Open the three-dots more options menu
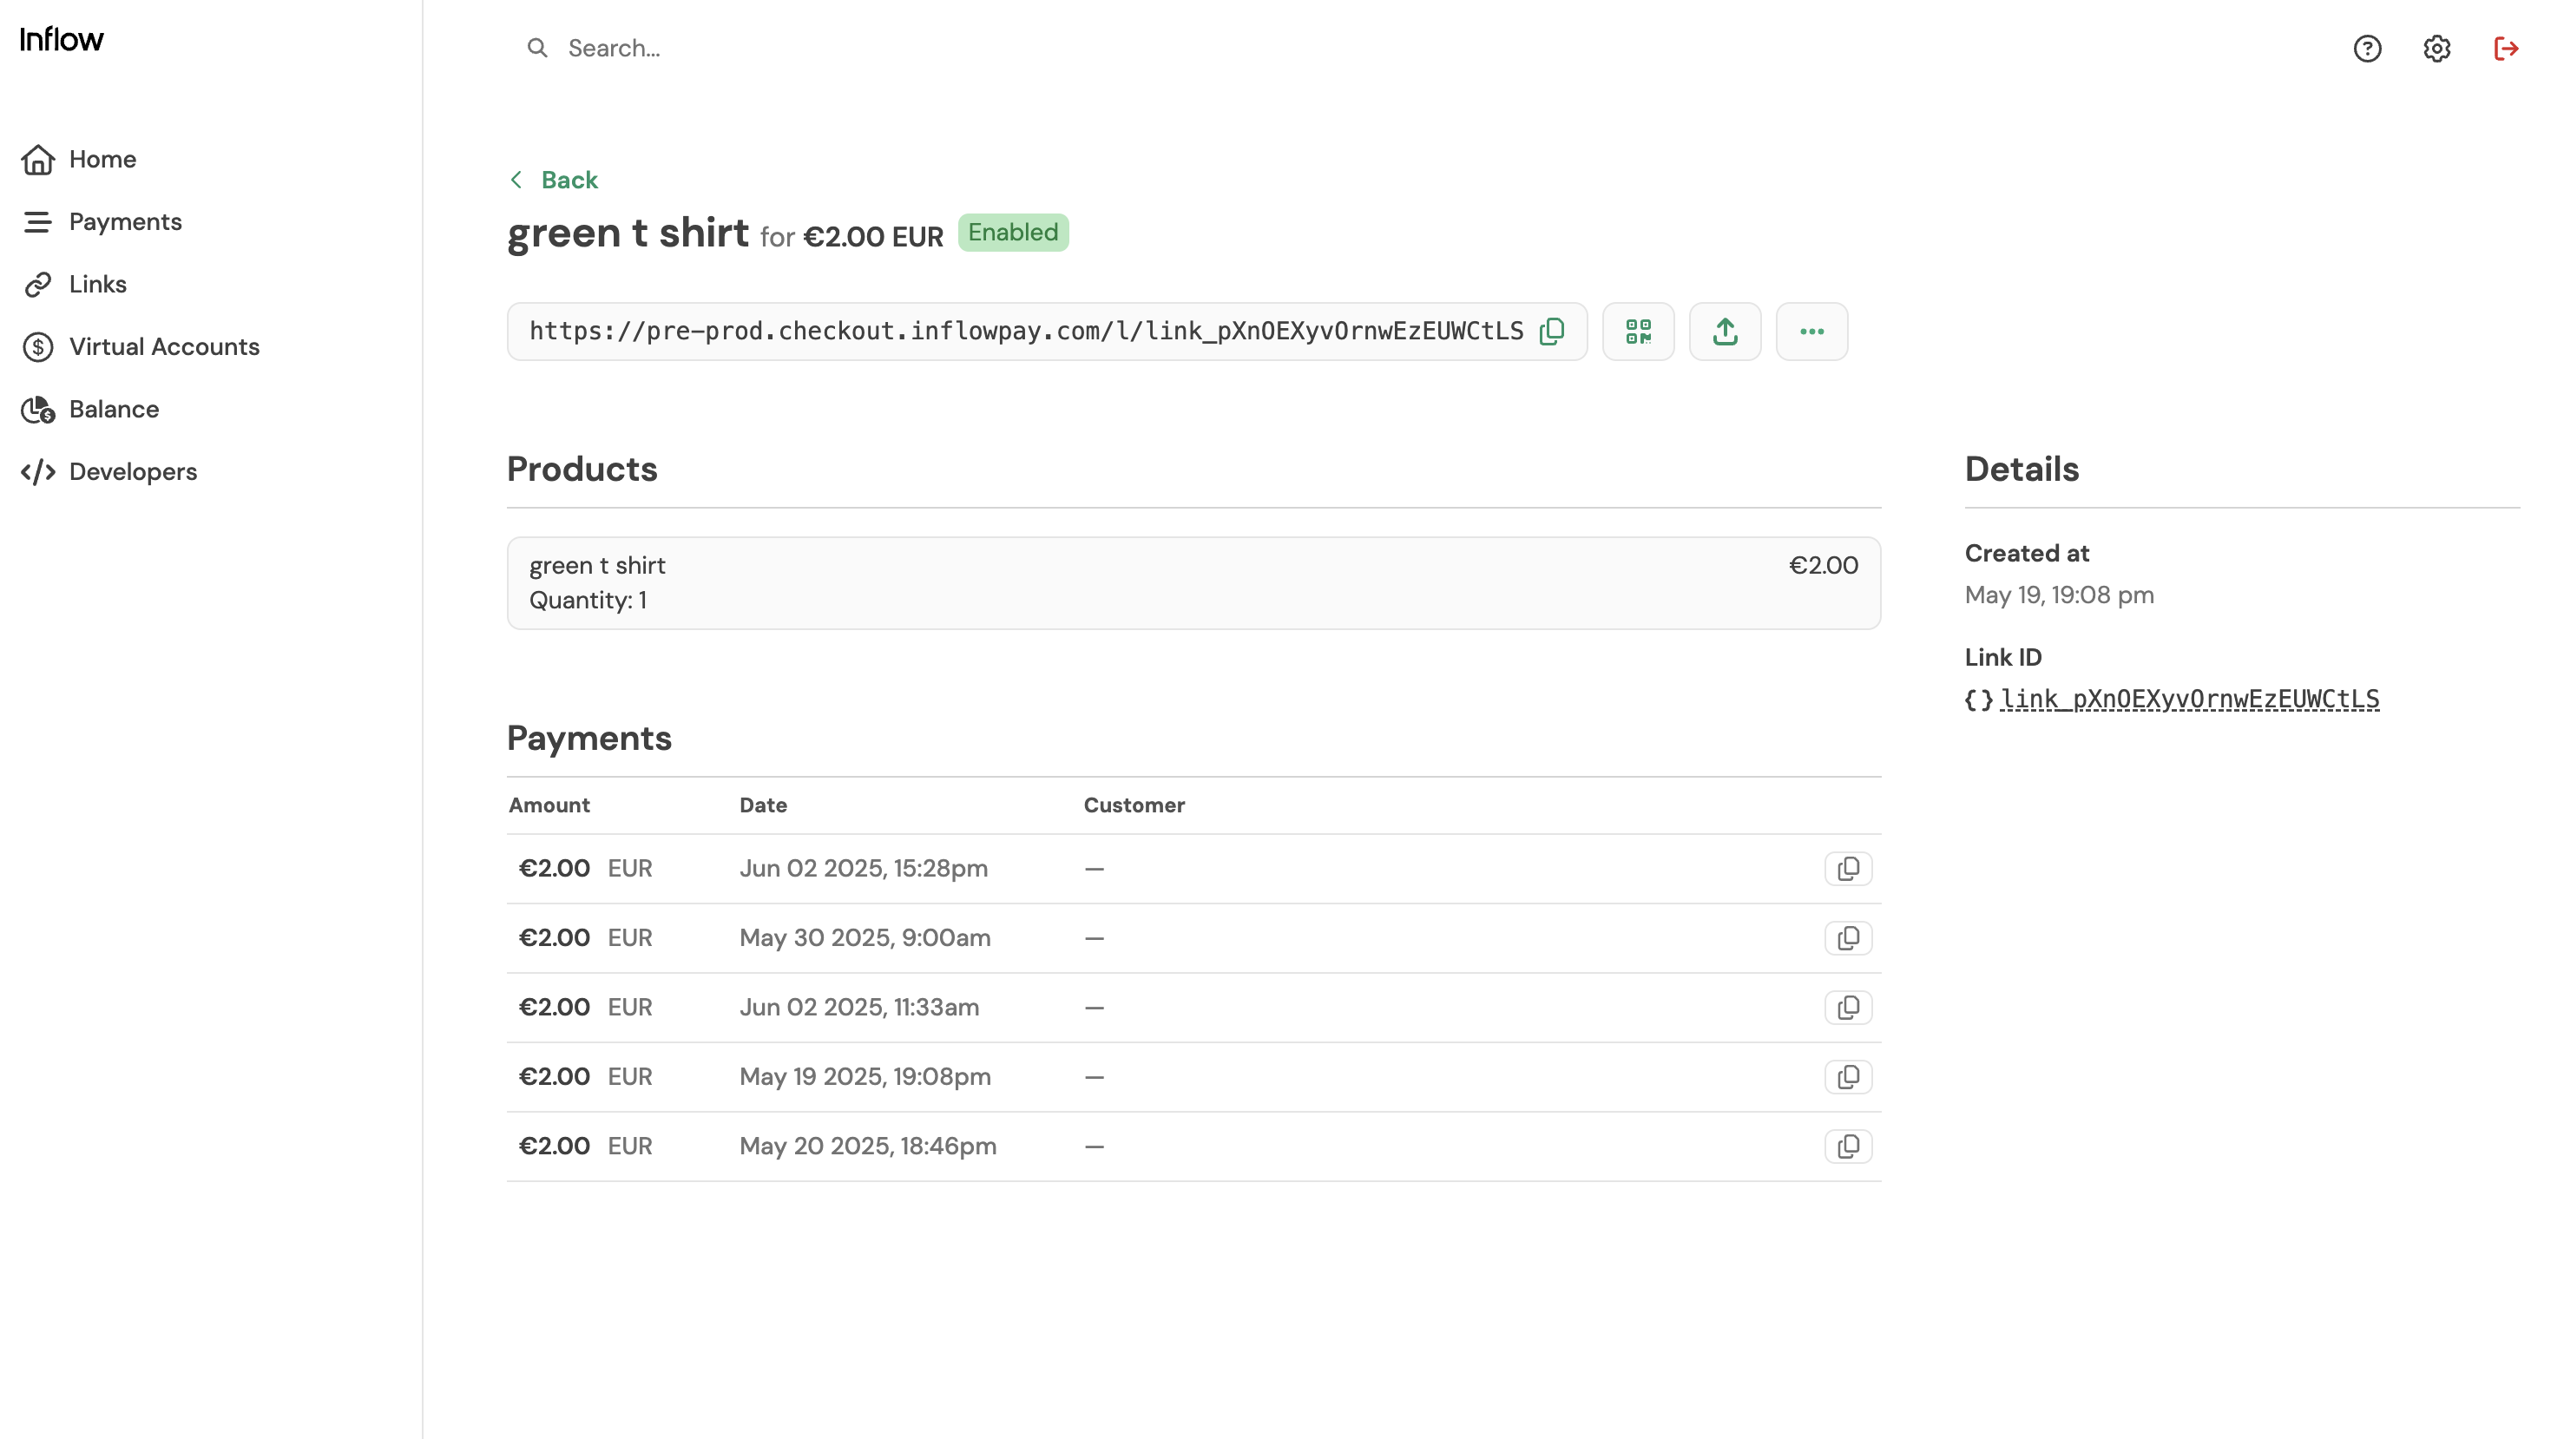 point(1811,332)
